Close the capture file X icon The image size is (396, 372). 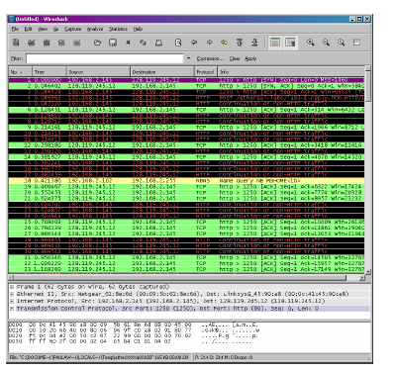coord(128,43)
